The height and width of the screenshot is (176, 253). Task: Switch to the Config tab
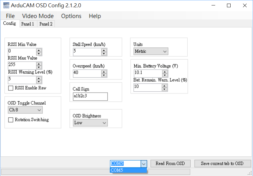point(10,24)
